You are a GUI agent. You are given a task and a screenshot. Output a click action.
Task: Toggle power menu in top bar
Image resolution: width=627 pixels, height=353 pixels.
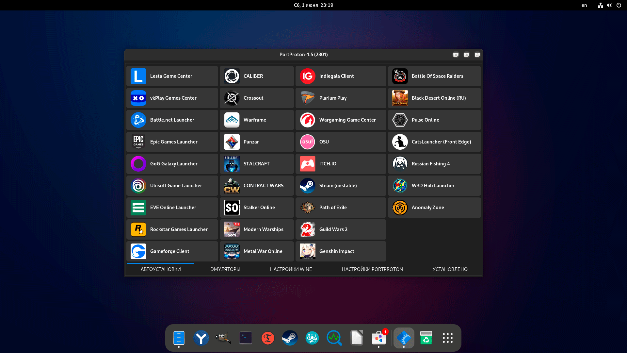(x=619, y=5)
